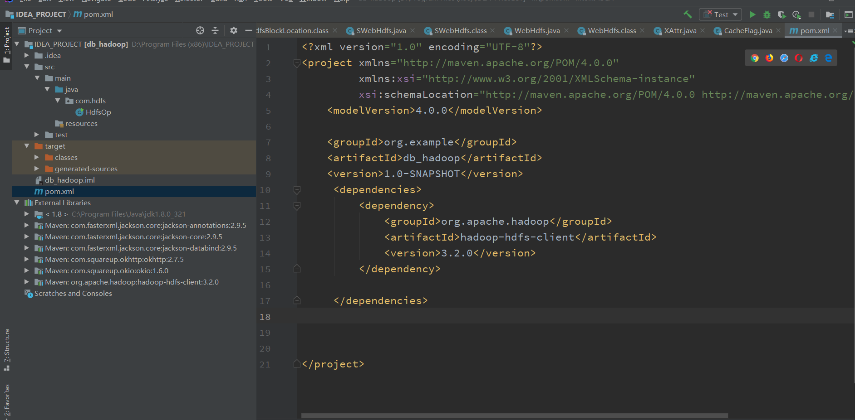
Task: Fold the project tag in gutter
Action: [x=297, y=63]
